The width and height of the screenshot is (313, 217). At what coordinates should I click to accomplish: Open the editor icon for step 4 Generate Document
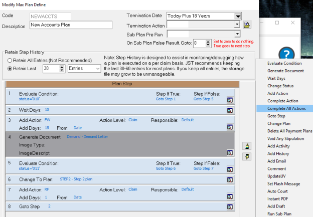(230, 152)
